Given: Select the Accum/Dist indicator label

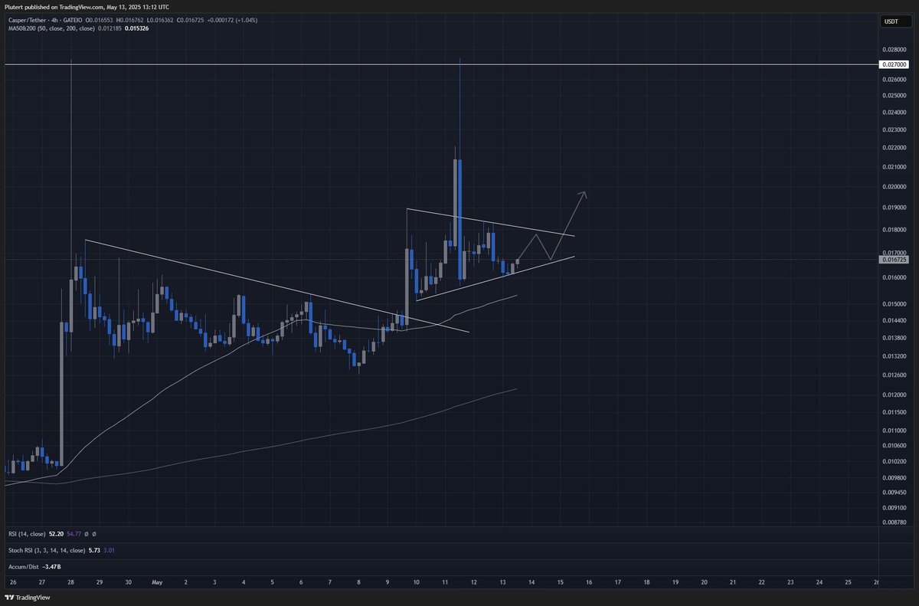Looking at the screenshot, I should [23, 566].
